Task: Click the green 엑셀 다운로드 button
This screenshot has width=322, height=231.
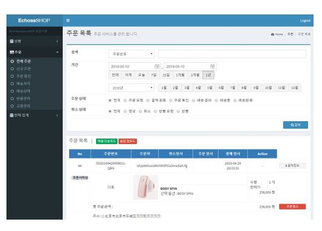Action: [x=107, y=141]
